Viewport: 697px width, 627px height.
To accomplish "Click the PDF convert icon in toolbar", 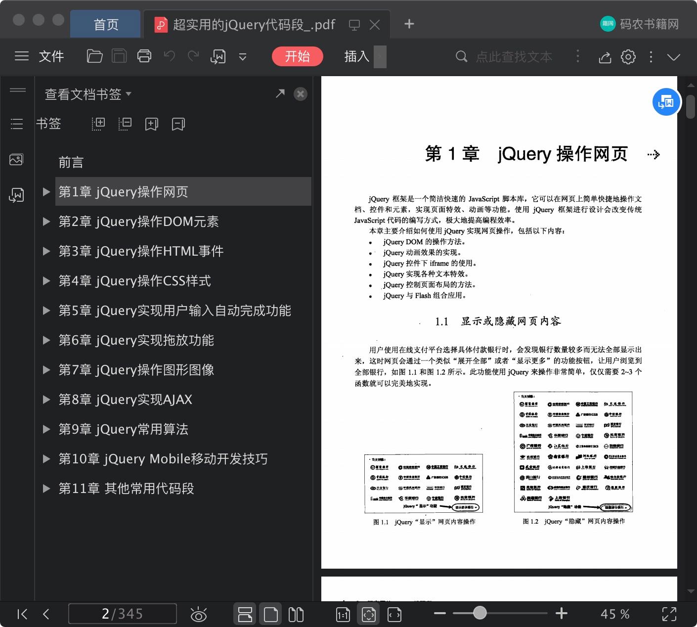I will [218, 57].
